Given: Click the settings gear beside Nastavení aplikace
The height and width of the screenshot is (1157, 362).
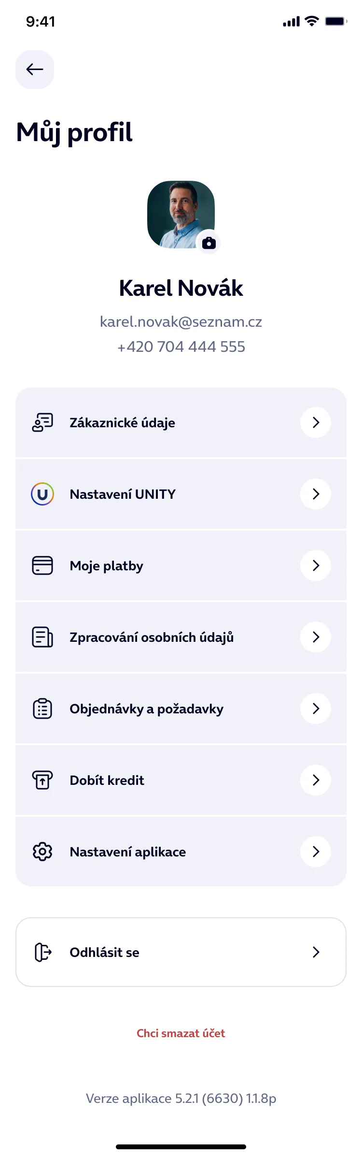Looking at the screenshot, I should [42, 852].
